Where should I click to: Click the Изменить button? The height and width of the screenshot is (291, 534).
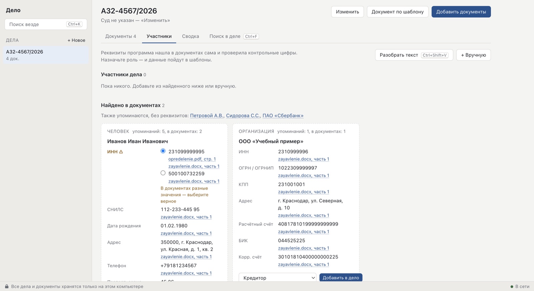[347, 12]
